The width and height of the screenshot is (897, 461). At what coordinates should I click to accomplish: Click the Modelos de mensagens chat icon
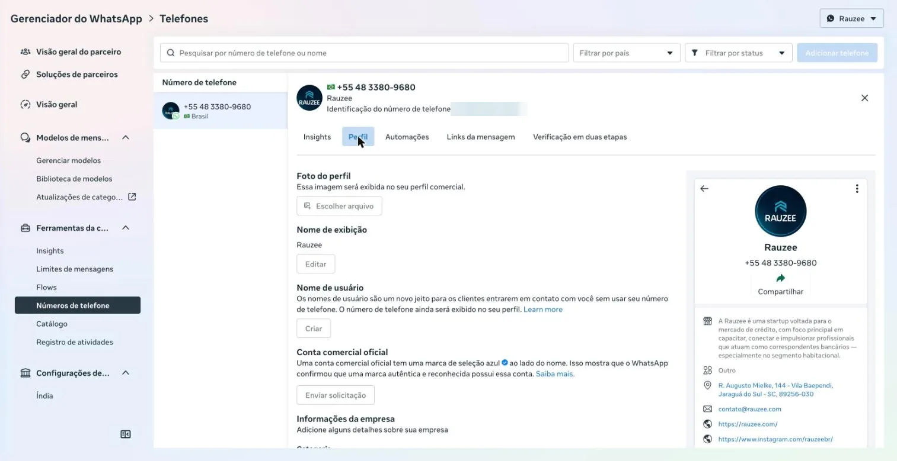pos(25,138)
